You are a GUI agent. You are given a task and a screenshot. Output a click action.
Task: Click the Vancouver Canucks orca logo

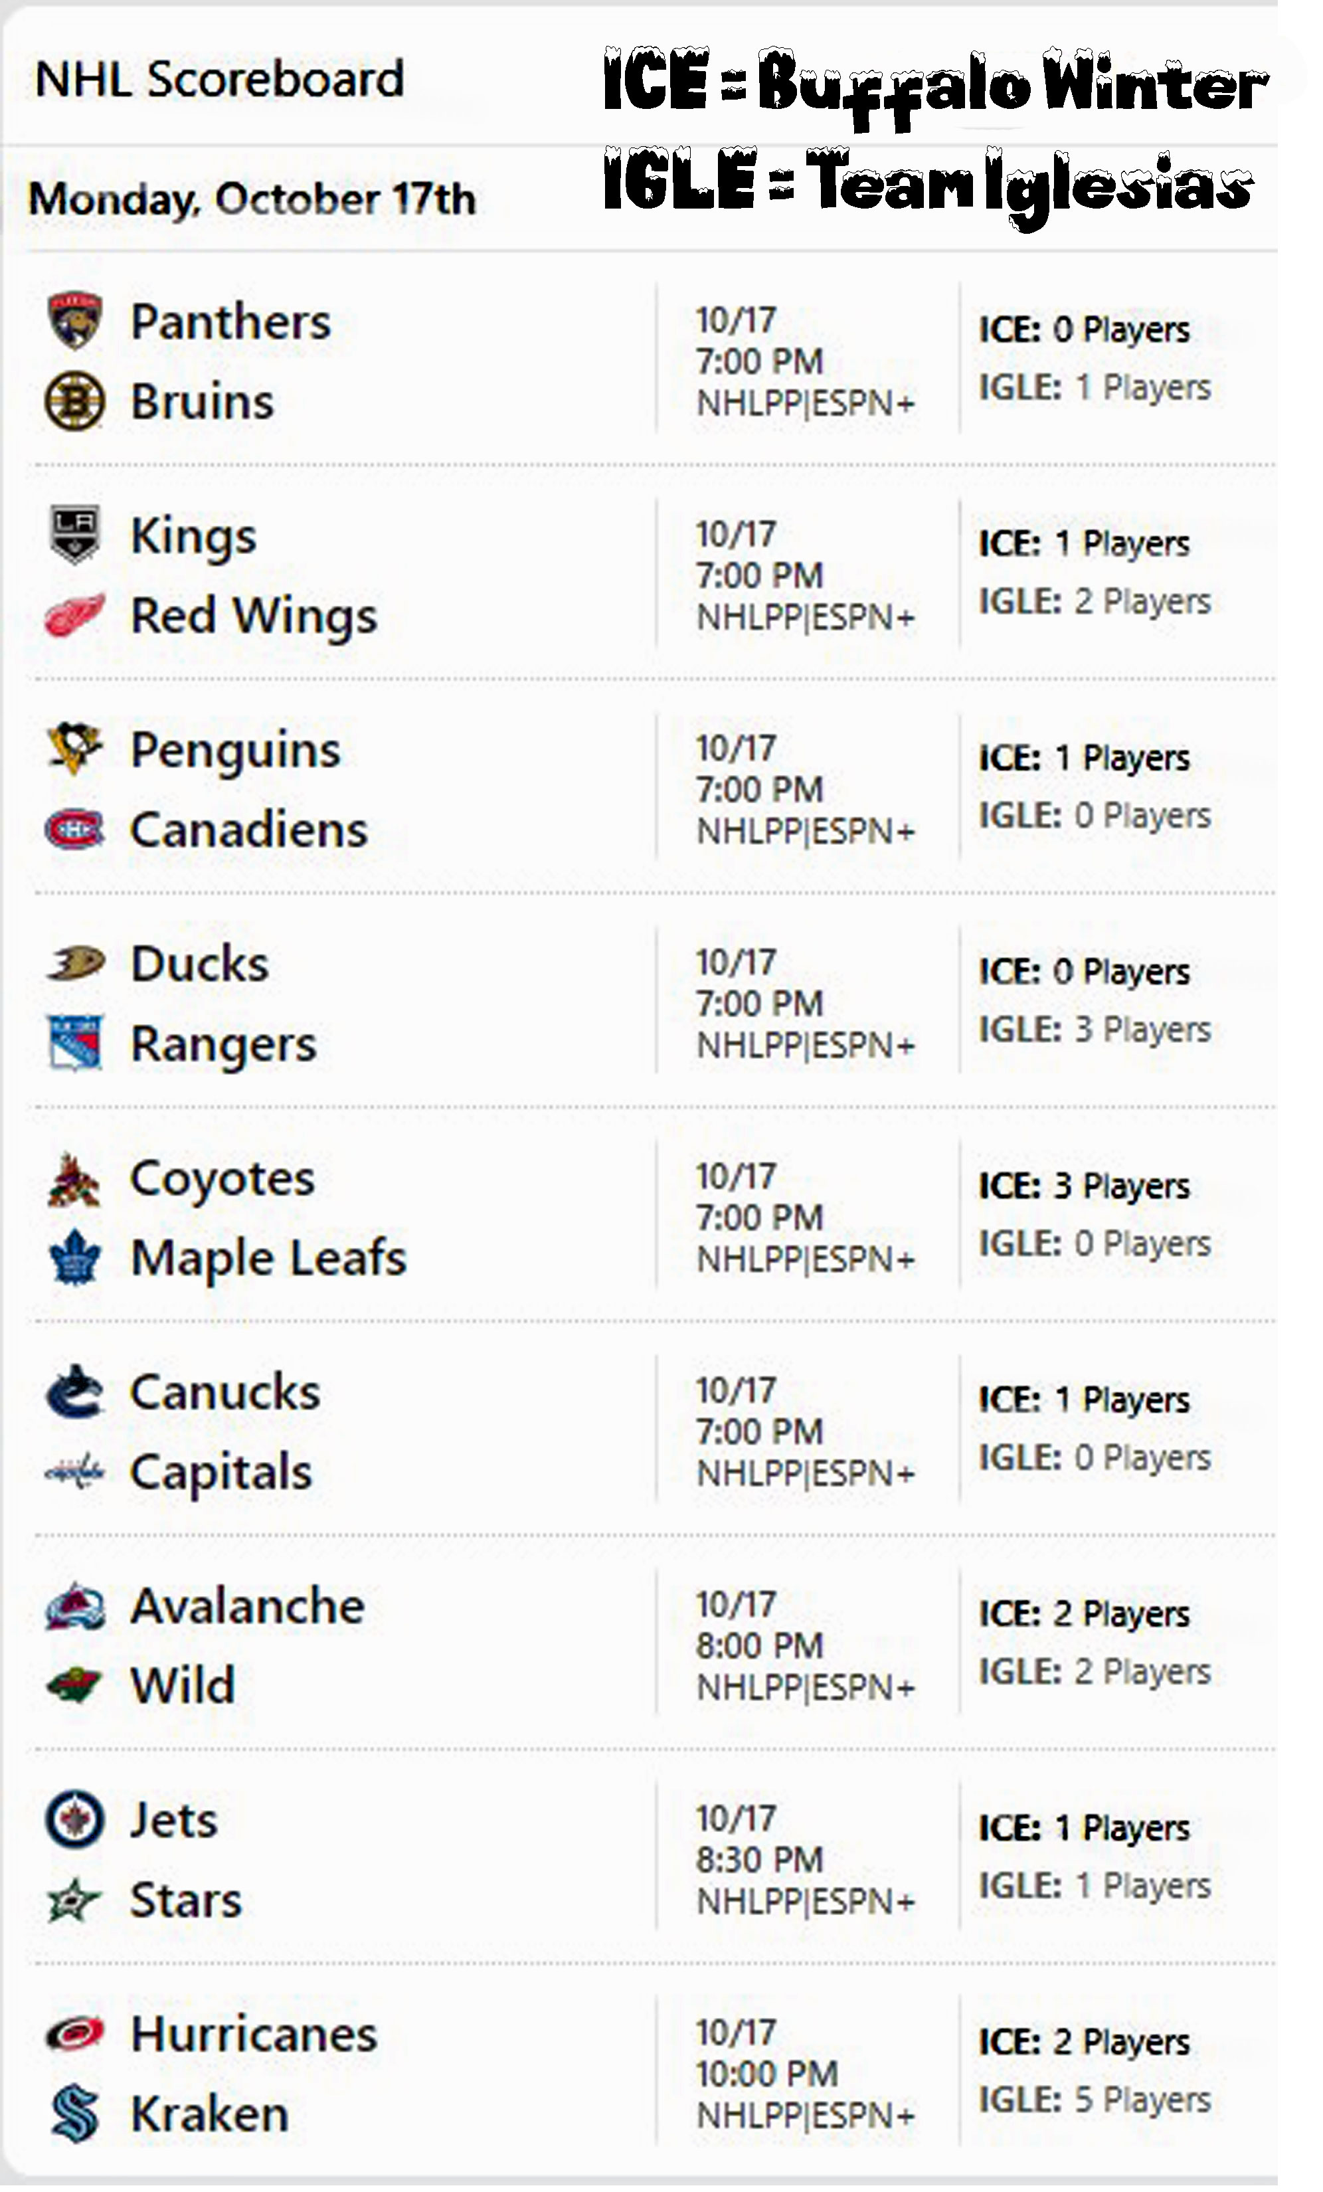[x=75, y=1392]
